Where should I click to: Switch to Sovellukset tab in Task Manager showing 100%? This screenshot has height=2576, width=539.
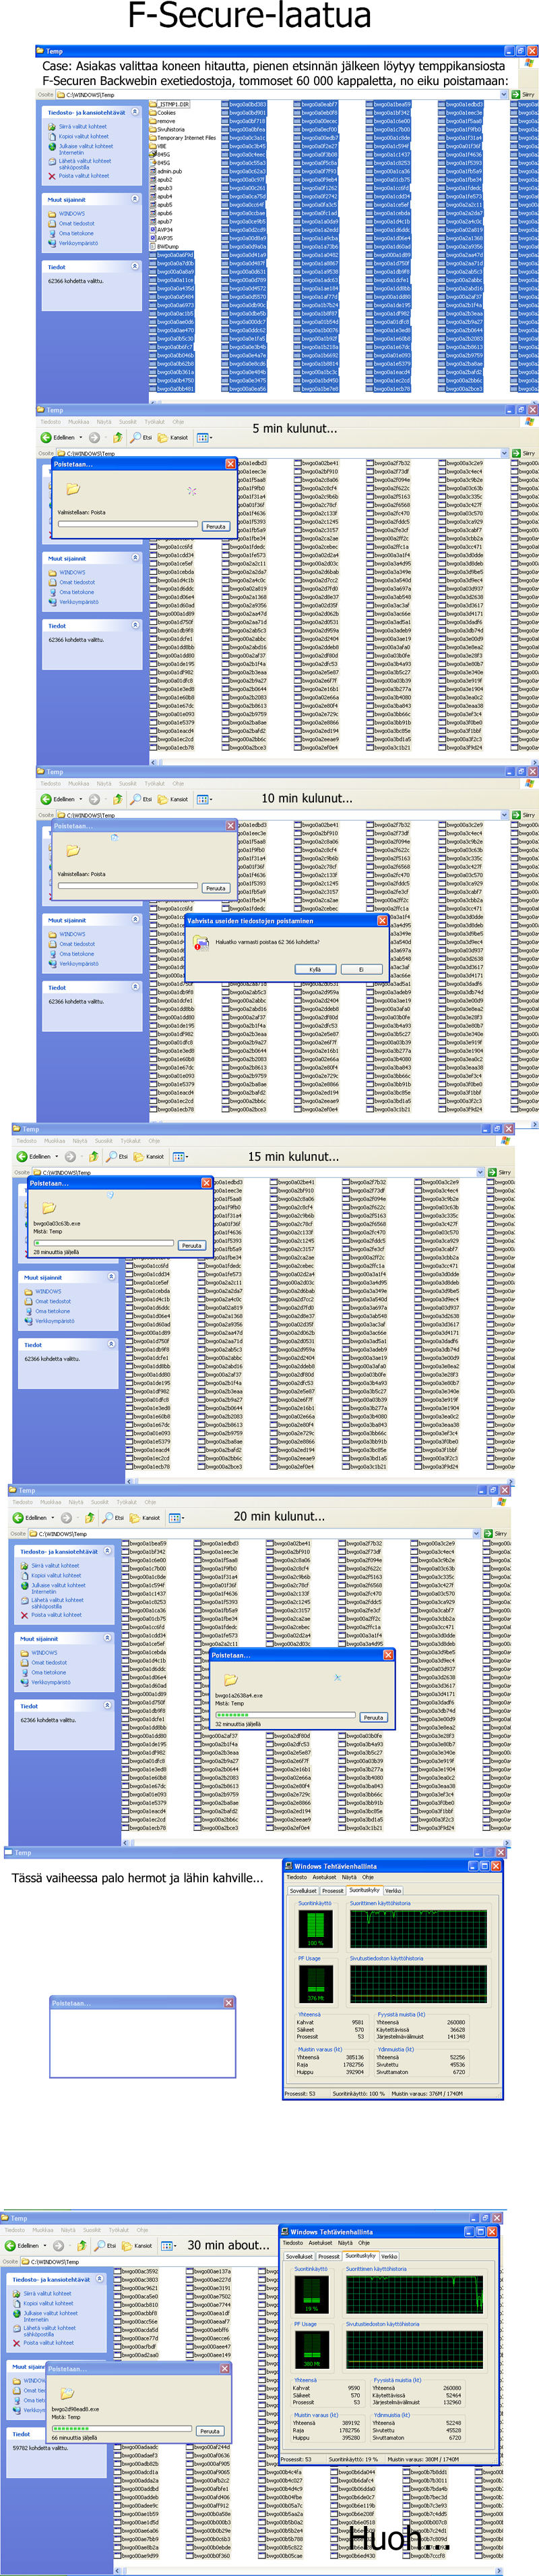click(x=303, y=1891)
